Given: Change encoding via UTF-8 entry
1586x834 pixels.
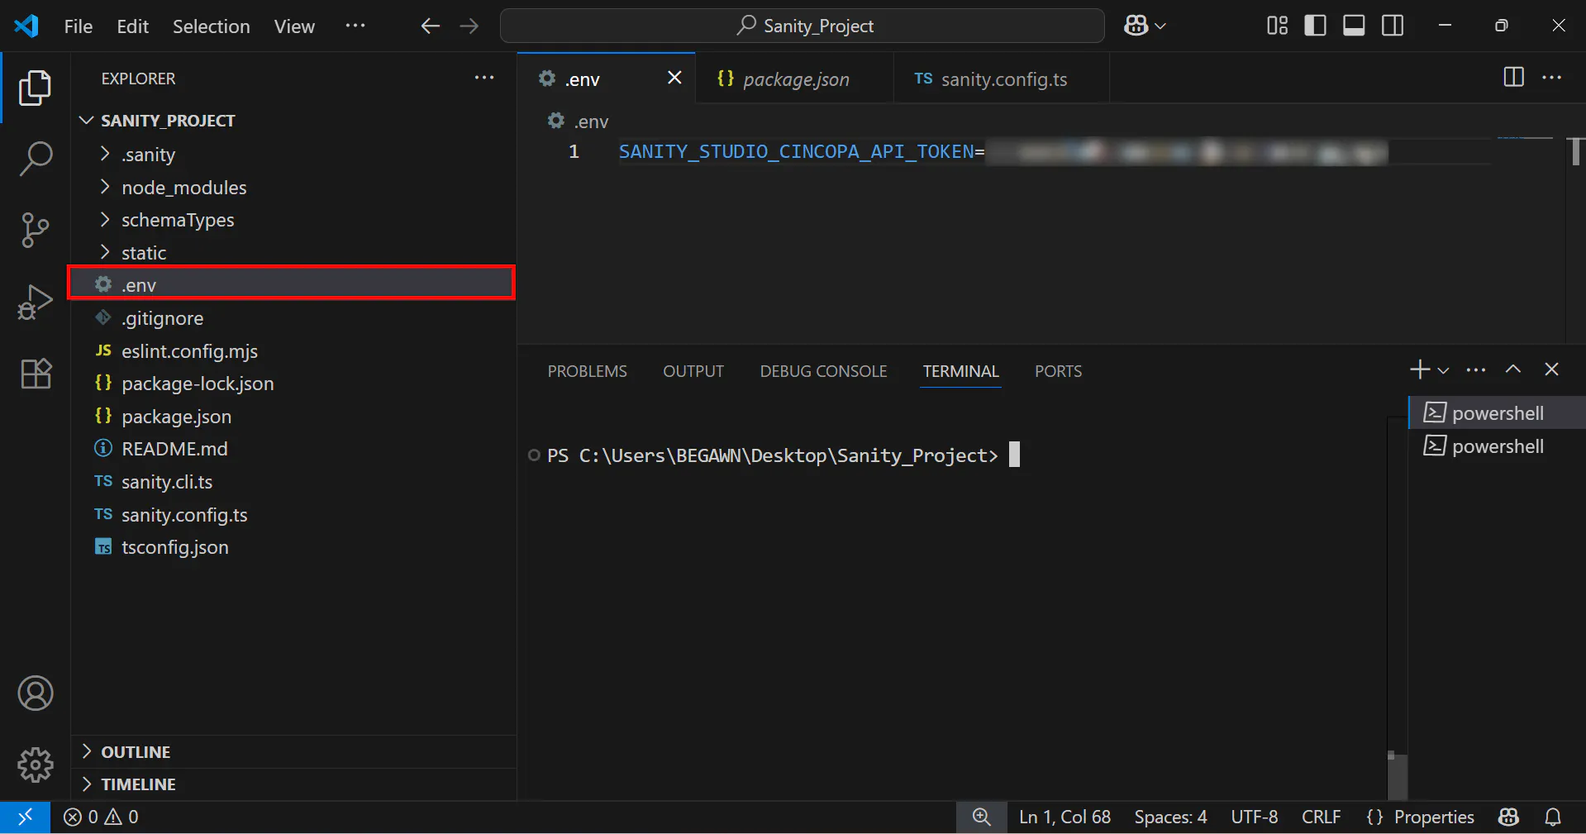Looking at the screenshot, I should pos(1254,817).
